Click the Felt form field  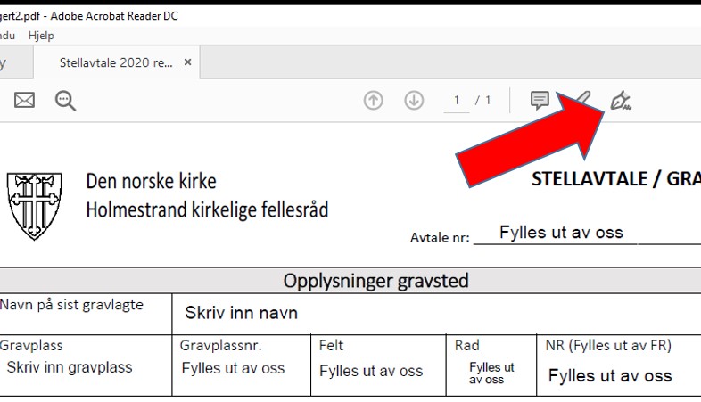[371, 371]
